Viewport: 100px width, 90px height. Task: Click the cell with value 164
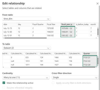[x=46, y=65]
